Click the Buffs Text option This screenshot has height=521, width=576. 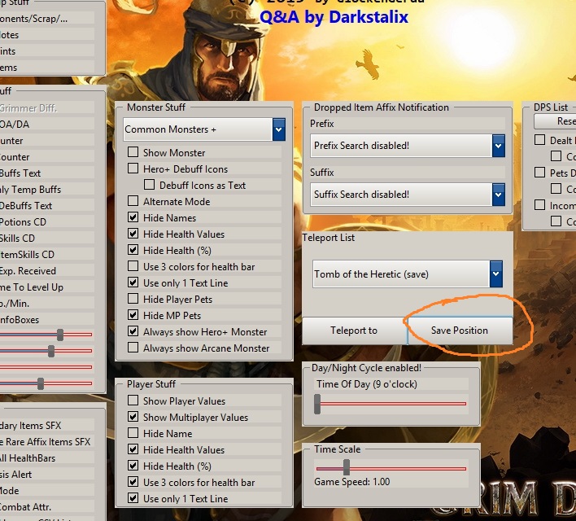20,173
